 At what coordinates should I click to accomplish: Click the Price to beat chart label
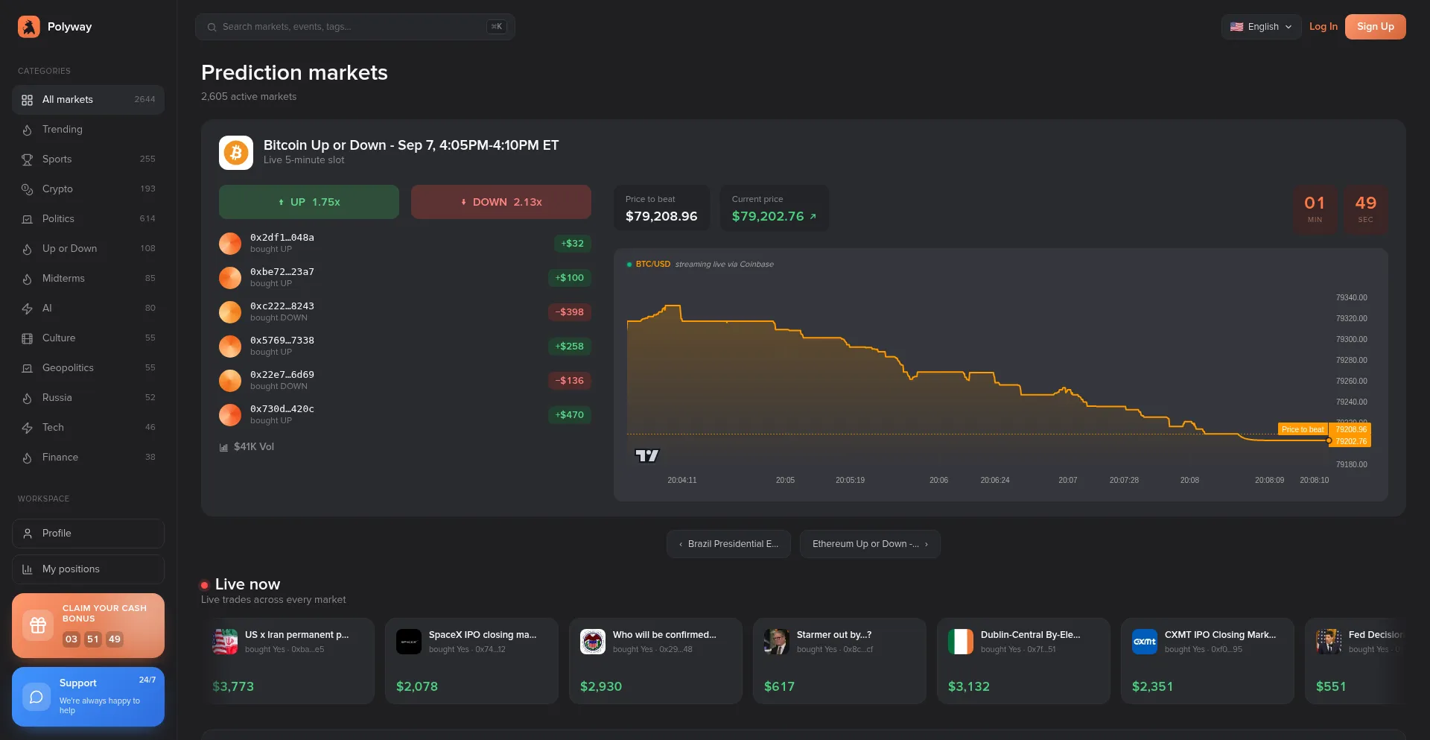1303,429
